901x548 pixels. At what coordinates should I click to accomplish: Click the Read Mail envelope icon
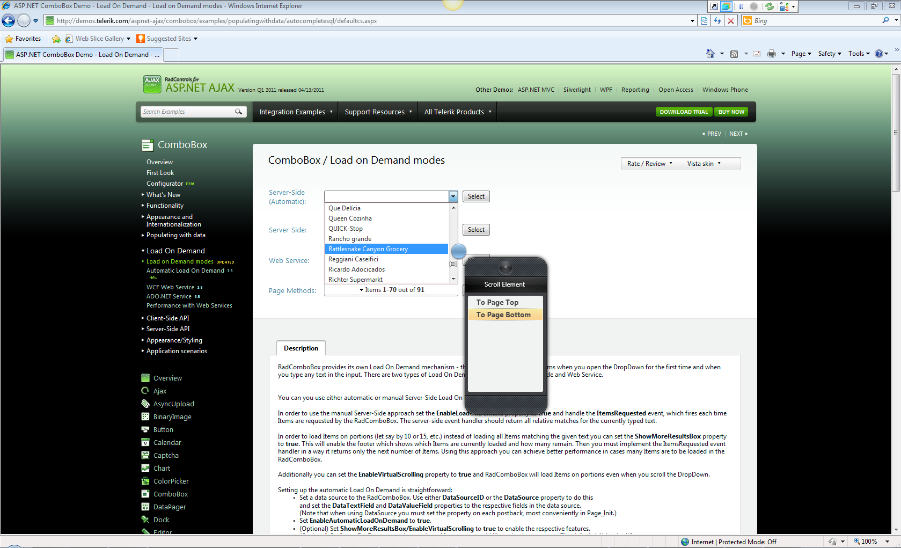[757, 54]
